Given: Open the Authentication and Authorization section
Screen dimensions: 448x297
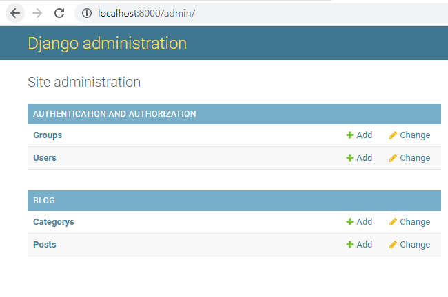Looking at the screenshot, I should coord(114,114).
